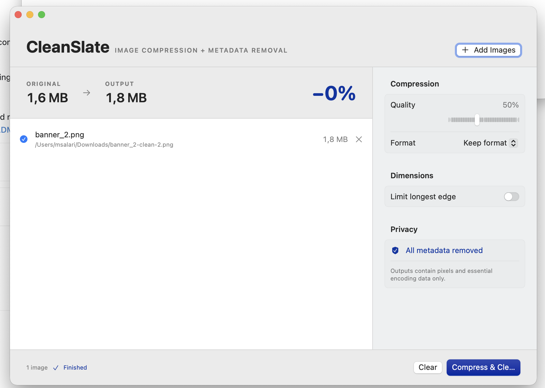Click the shield icon beside All metadata removed
The height and width of the screenshot is (388, 545).
395,250
